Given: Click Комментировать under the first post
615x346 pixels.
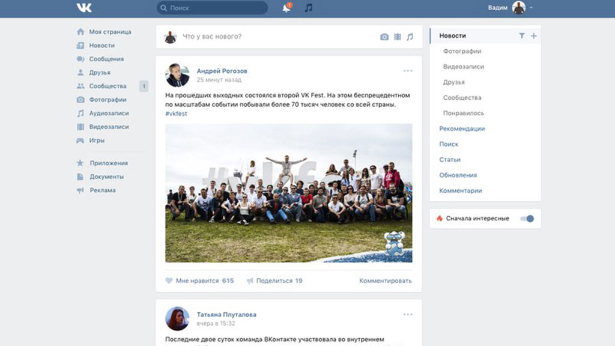Looking at the screenshot, I should pos(386,281).
